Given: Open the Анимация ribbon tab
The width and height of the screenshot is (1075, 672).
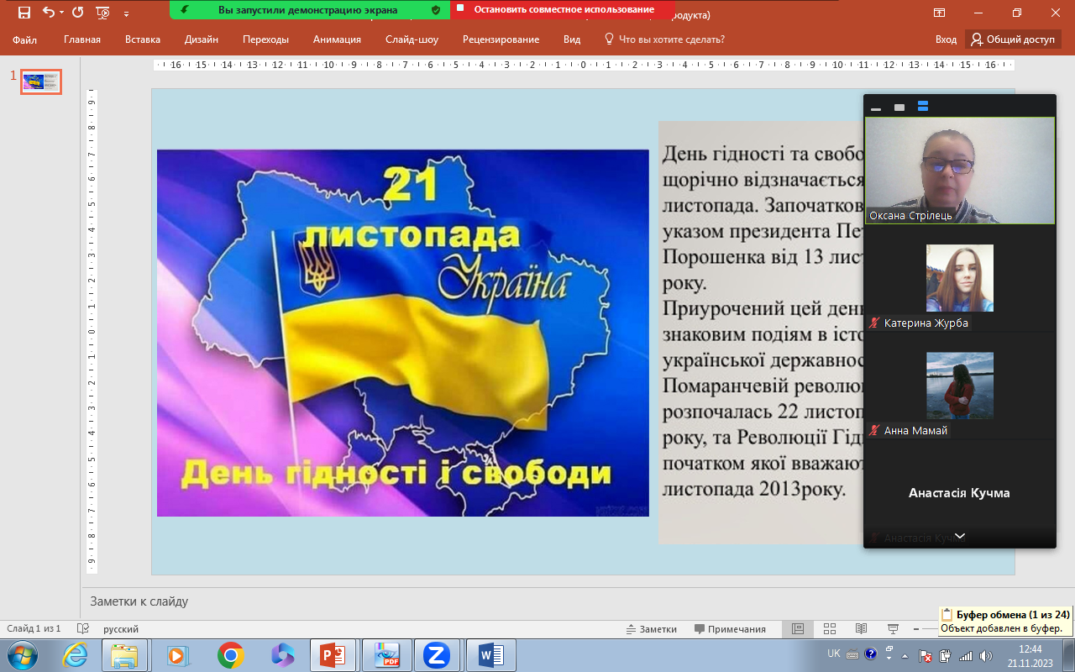Looking at the screenshot, I should pyautogui.click(x=337, y=39).
